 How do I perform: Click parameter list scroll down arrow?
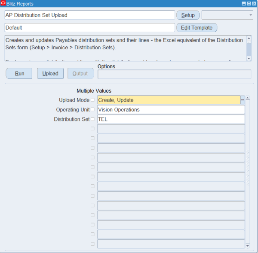(x=248, y=246)
